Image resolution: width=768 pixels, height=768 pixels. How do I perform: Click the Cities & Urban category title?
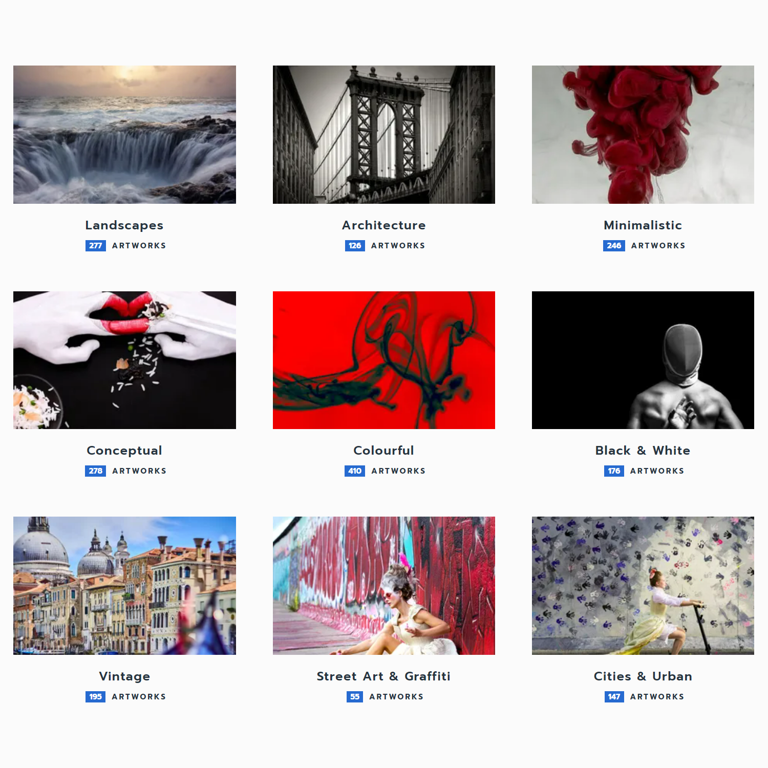[643, 676]
